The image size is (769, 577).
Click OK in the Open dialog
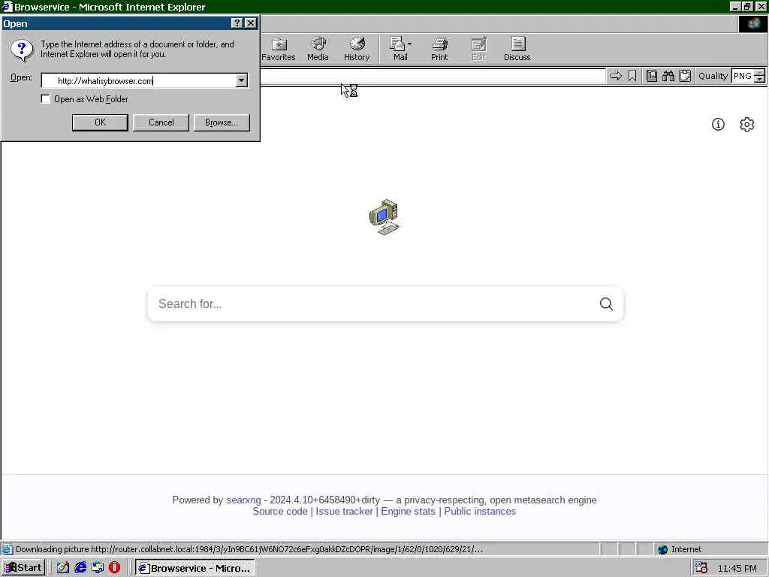coord(100,122)
